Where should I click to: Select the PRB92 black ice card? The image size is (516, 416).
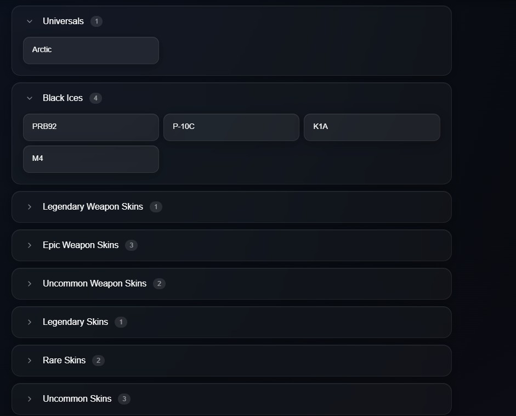point(91,127)
